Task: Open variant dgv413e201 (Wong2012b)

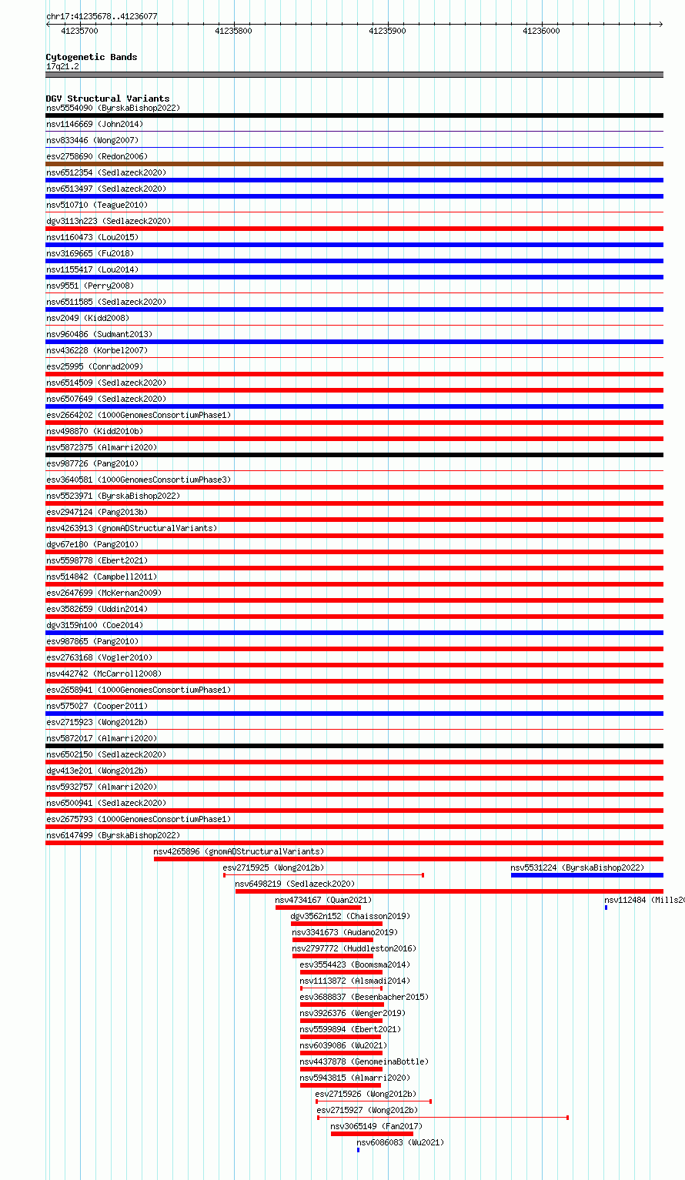Action: tap(97, 771)
